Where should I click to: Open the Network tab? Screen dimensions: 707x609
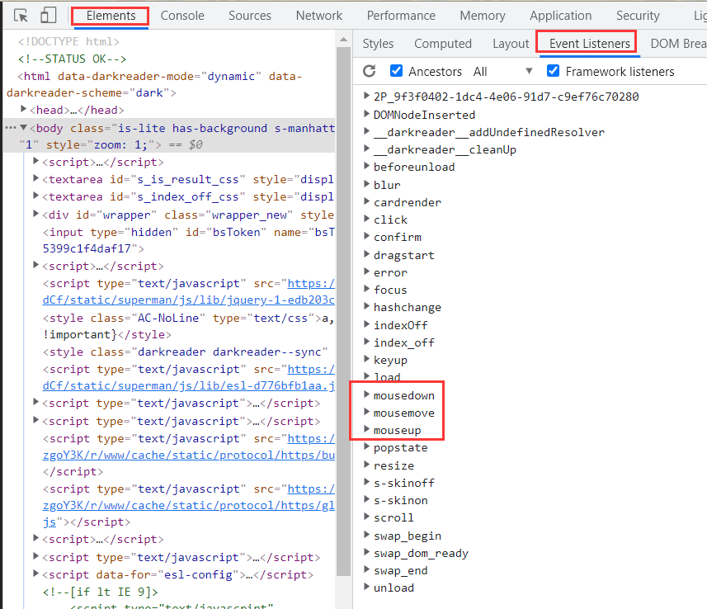[318, 16]
